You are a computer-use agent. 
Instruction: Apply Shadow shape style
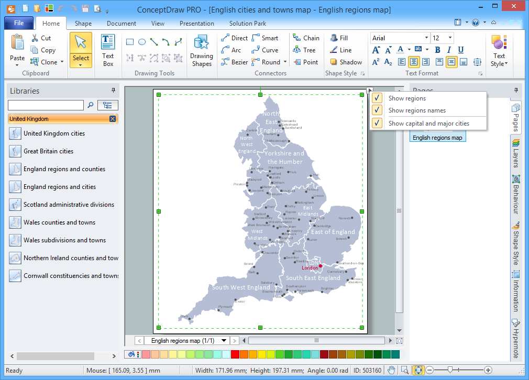346,62
